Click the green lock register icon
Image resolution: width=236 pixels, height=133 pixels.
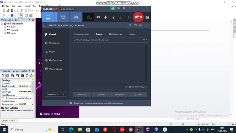[x=113, y=8]
